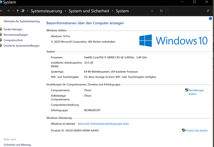The height and width of the screenshot is (147, 214).
Task: Open Computerschutz link
Action: (x=13, y=40)
